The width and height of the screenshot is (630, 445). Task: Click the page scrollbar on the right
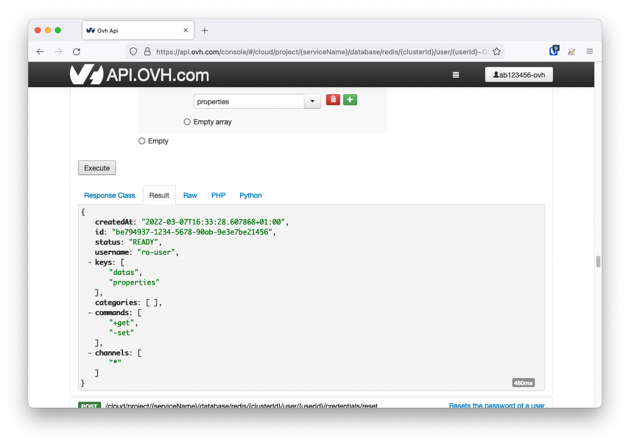[598, 261]
